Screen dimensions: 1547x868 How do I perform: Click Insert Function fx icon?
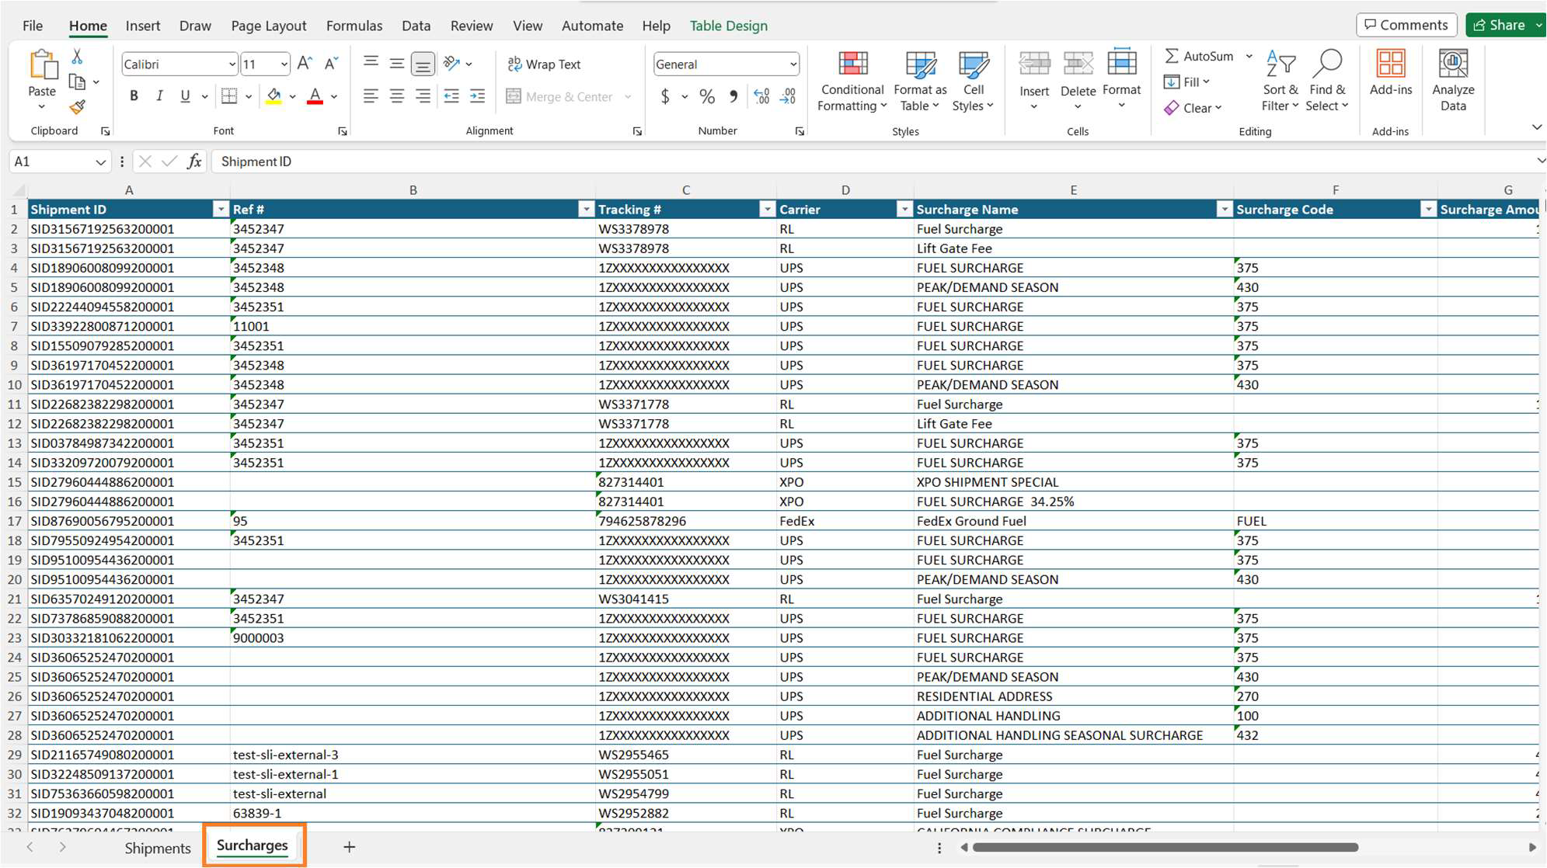click(194, 161)
